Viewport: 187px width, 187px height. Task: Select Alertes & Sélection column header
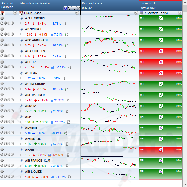point(9,5)
